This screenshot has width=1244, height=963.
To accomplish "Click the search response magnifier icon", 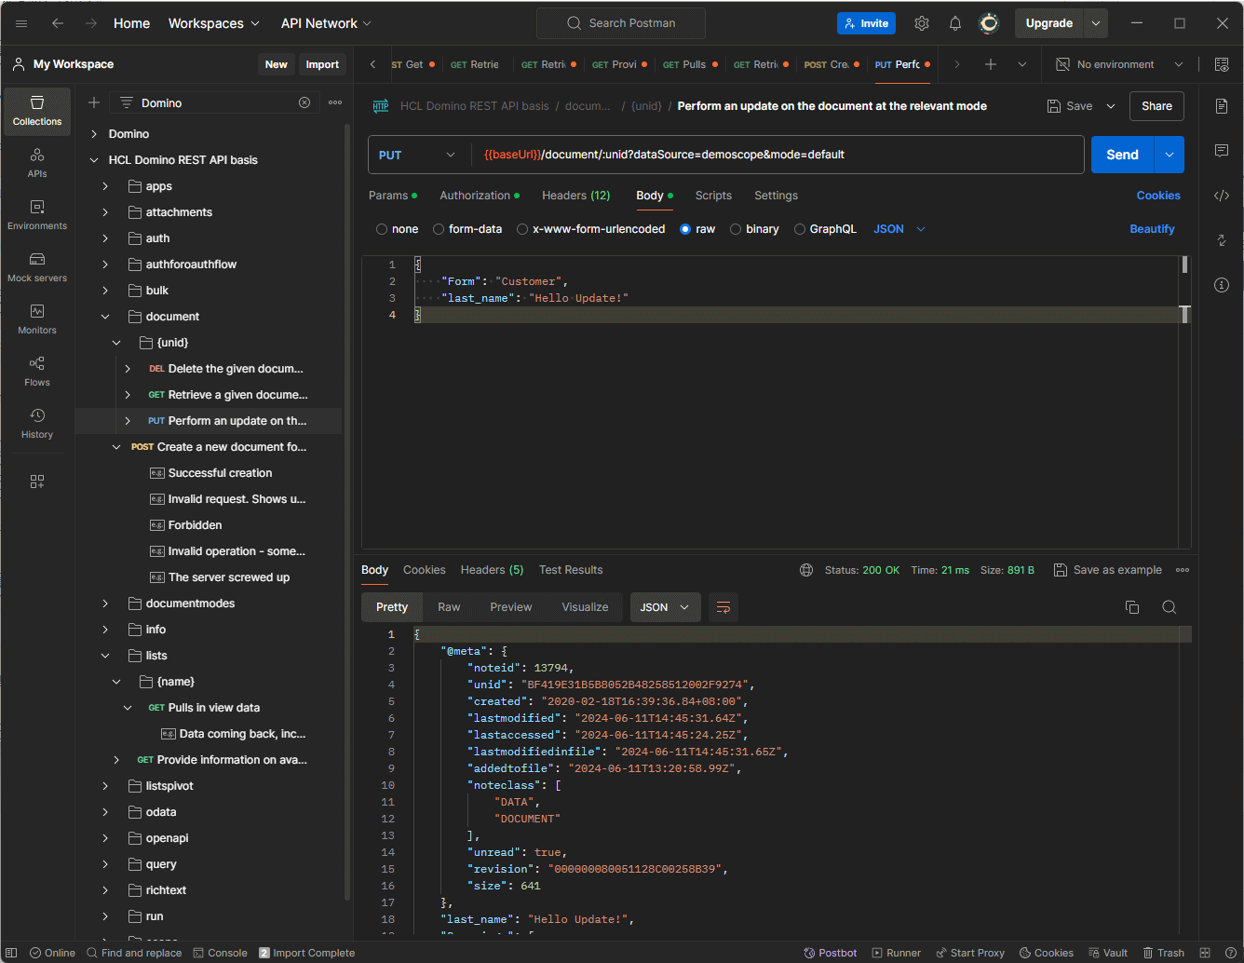I will (1169, 607).
